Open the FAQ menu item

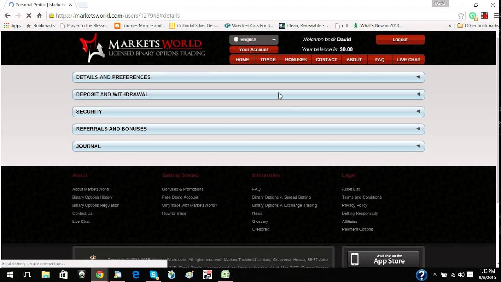tap(380, 60)
